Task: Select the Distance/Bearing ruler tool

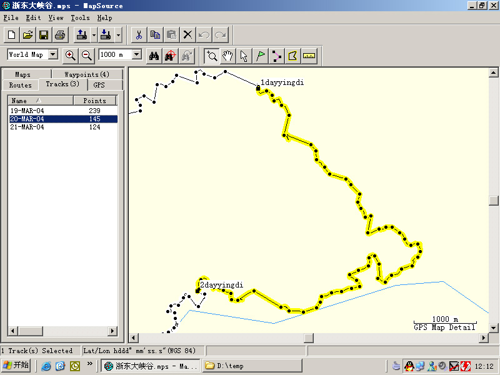Action: (x=309, y=56)
